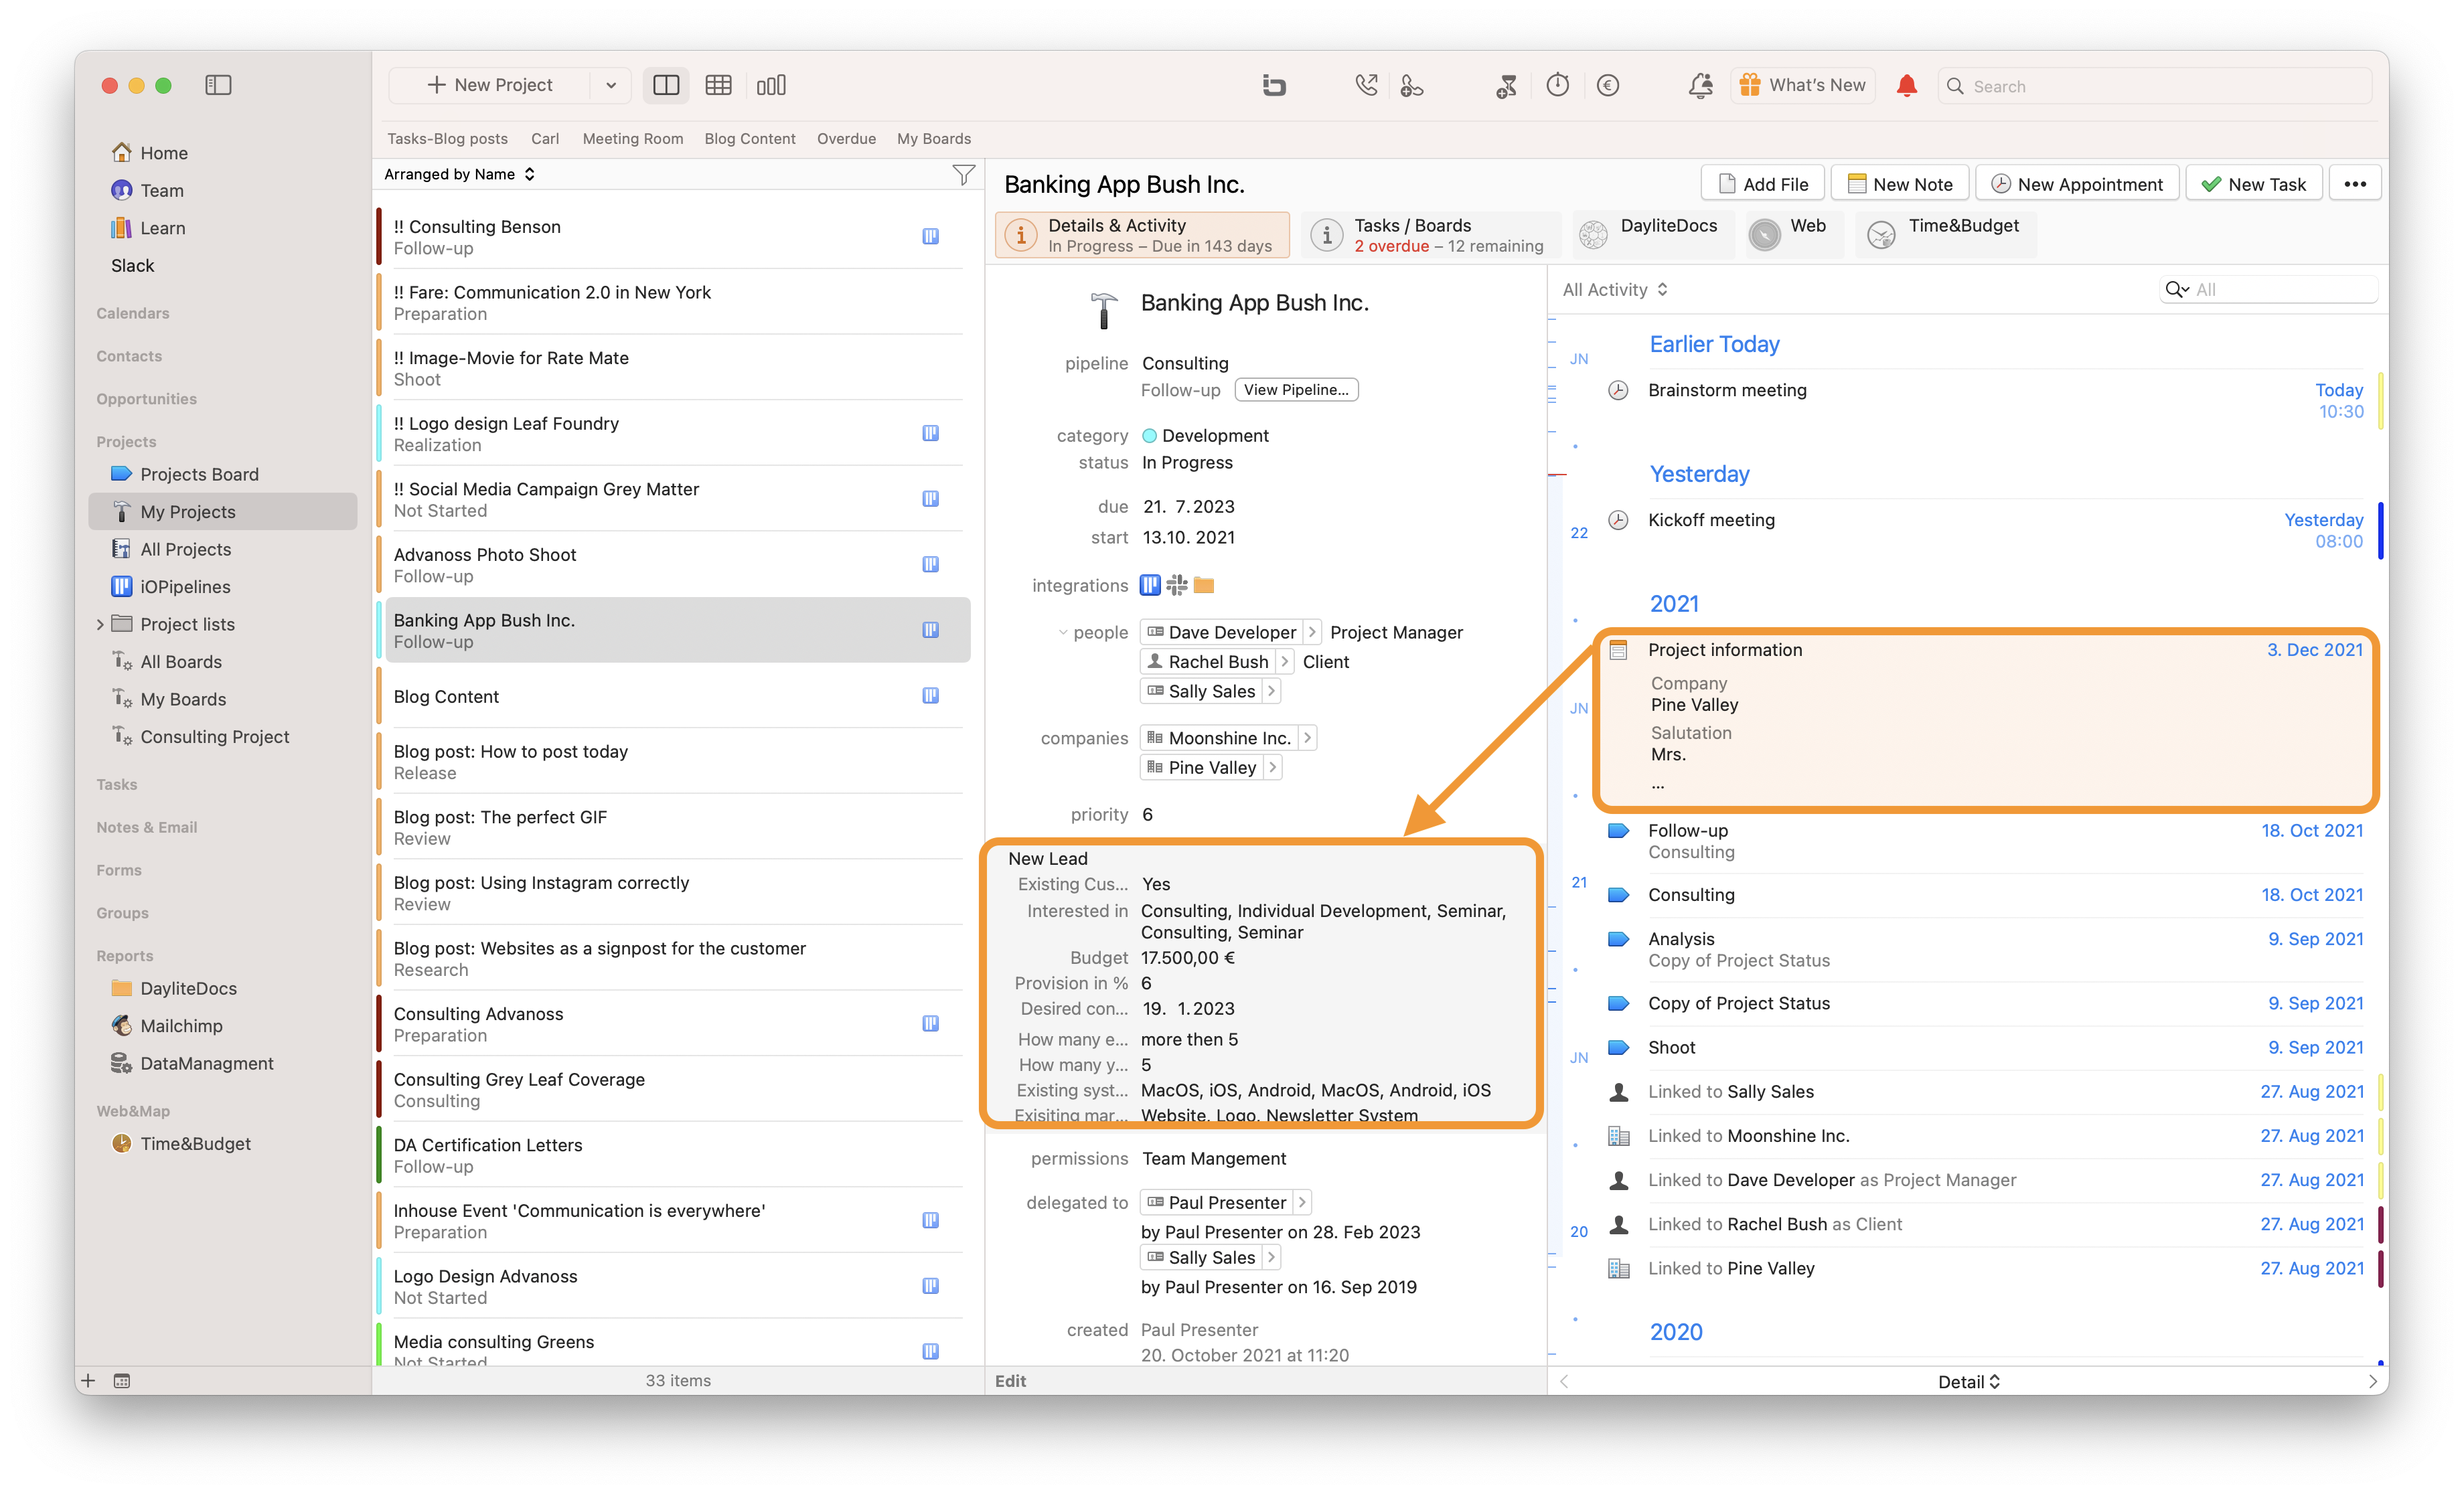Create a New Project
This screenshot has height=1494, width=2464.
489,85
